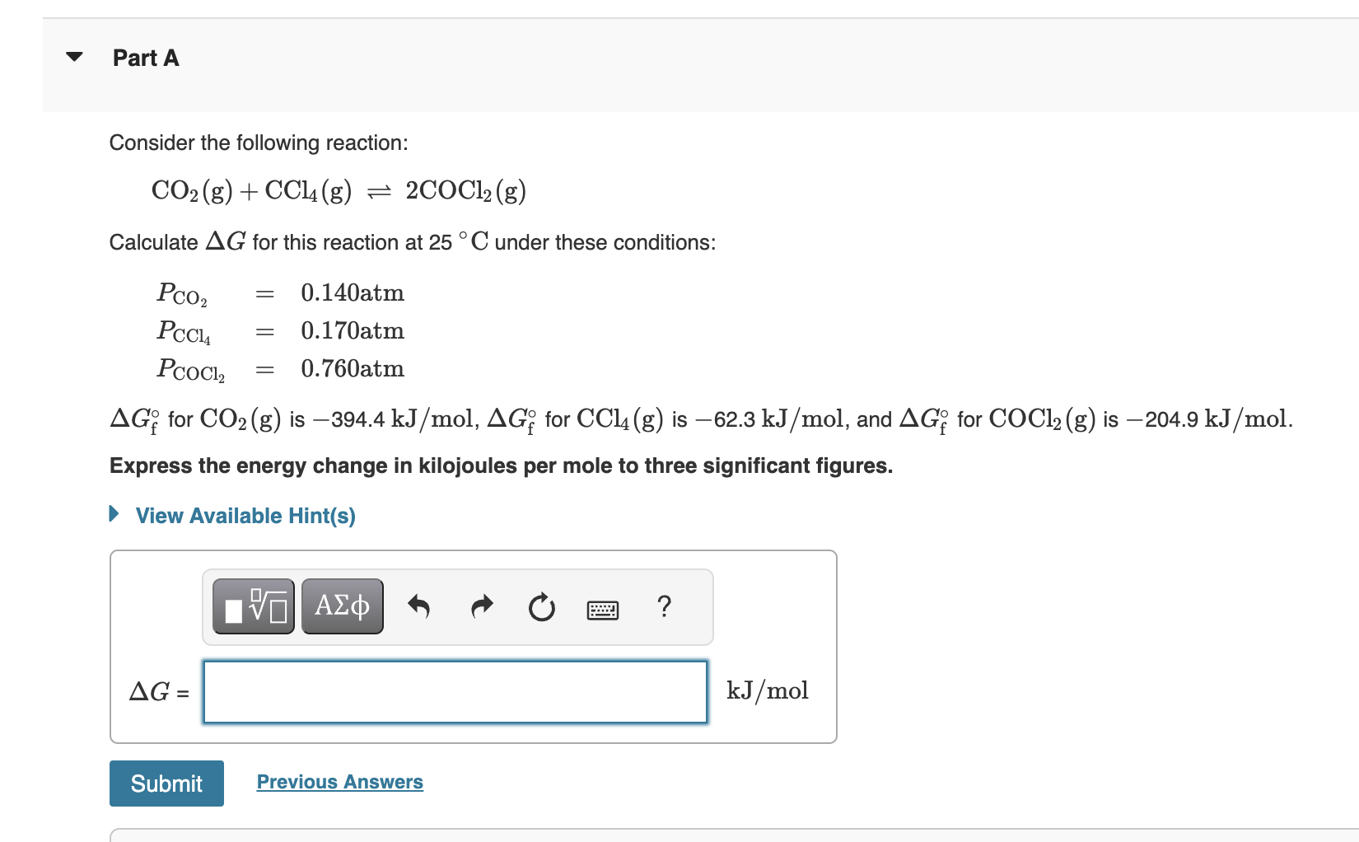Open help via the question mark icon
The image size is (1359, 842).
[664, 606]
